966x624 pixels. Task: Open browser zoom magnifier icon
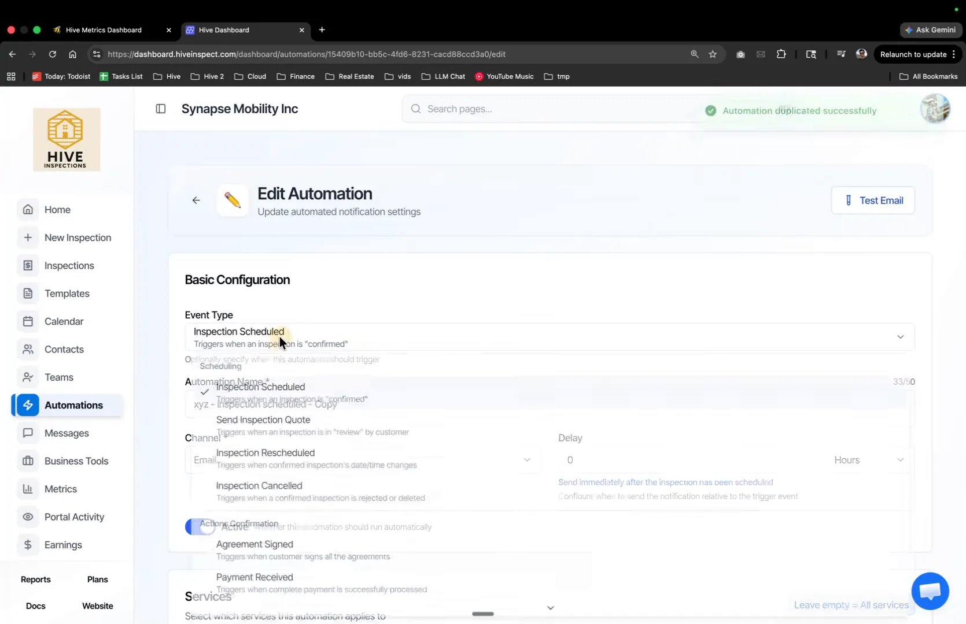[x=694, y=54]
